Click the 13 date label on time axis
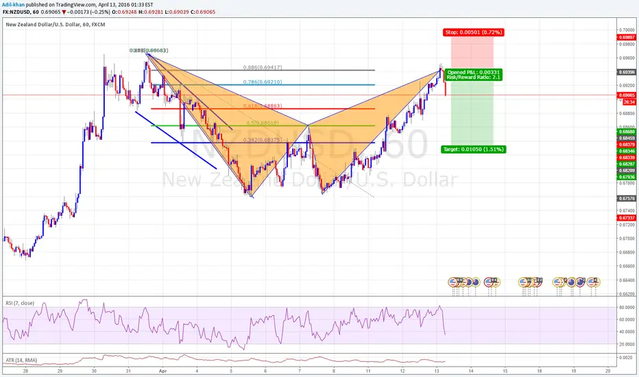639x377 pixels. pyautogui.click(x=437, y=371)
